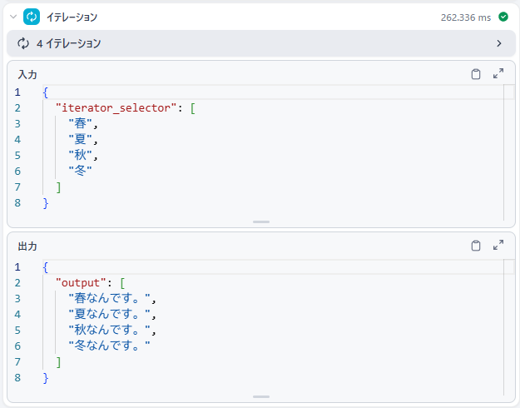
Task: Click the "春なんです。" output value
Action: tap(110, 298)
